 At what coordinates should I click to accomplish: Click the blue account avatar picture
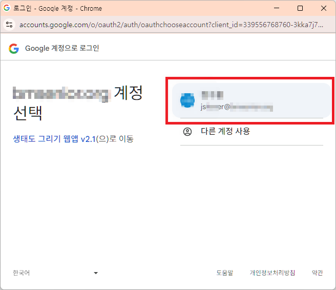click(x=187, y=100)
